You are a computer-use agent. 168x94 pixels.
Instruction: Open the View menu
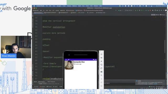click(54, 6)
